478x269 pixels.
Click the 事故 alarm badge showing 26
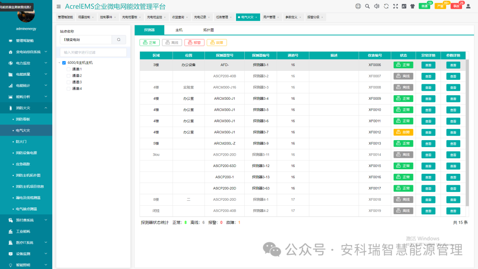click(x=457, y=6)
